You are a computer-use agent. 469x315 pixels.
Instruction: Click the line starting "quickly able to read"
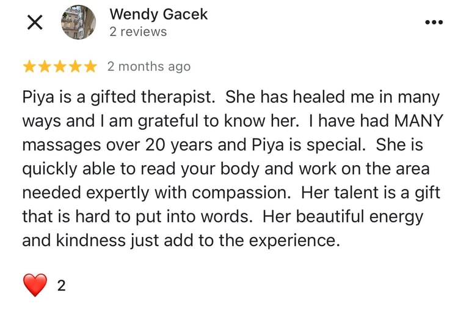[226, 169]
